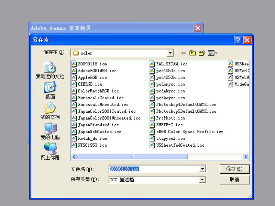Open Network Places (网上邻居) shortcut
This screenshot has height=206, width=275.
(50, 151)
